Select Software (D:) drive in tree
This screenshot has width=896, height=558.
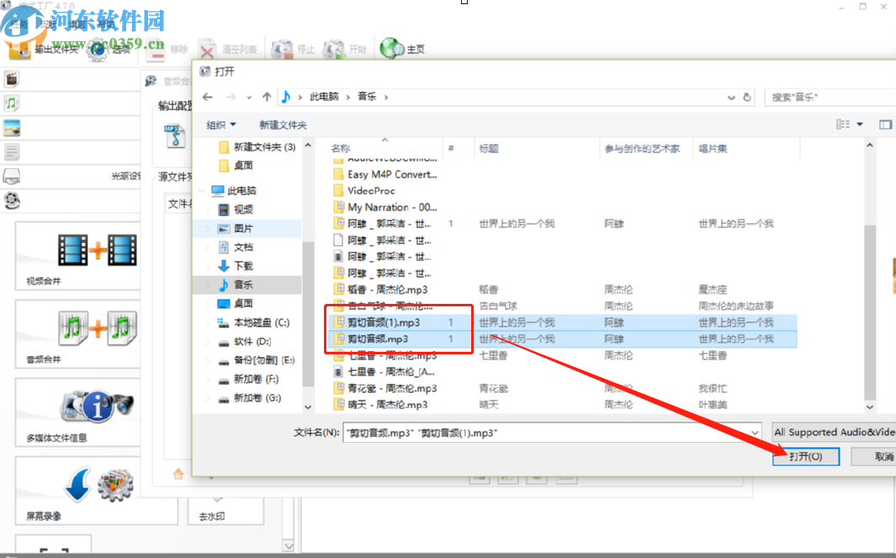tap(252, 342)
